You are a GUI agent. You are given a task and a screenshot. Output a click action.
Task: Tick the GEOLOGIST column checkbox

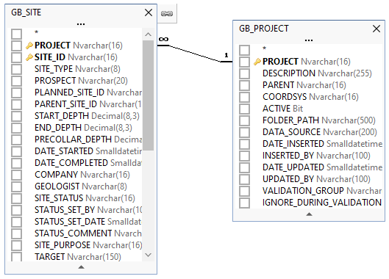(17, 186)
